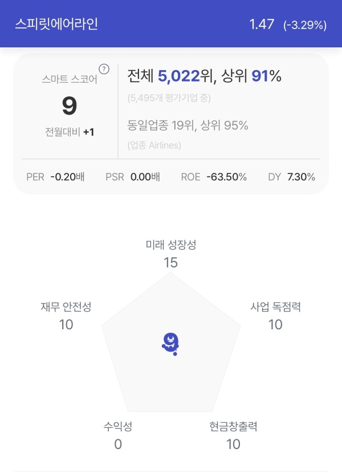The image size is (342, 473).
Task: Select the 스마트 스코어 label
Action: [70, 79]
